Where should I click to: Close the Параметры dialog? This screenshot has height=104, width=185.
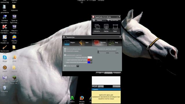(120, 37)
